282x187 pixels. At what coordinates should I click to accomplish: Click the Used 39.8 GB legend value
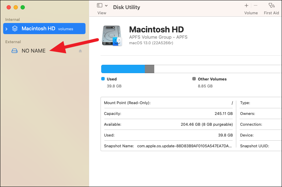114,86
